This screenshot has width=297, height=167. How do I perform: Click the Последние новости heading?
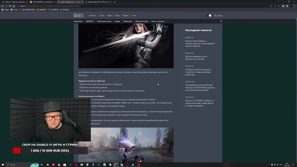click(x=198, y=30)
